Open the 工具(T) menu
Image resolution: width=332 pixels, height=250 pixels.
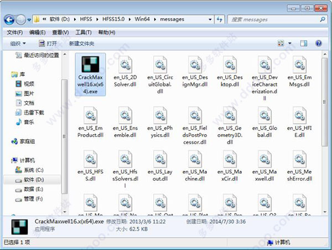(84, 33)
